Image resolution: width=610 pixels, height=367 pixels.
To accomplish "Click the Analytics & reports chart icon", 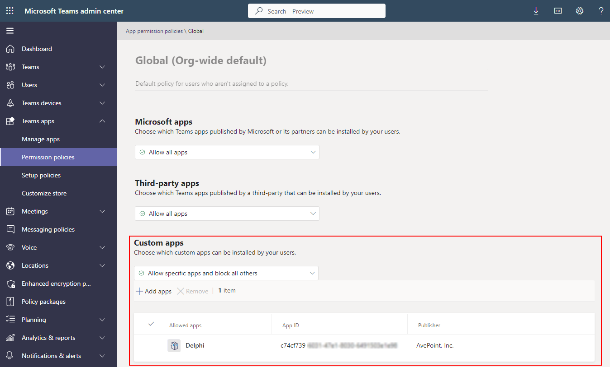I will pos(10,338).
